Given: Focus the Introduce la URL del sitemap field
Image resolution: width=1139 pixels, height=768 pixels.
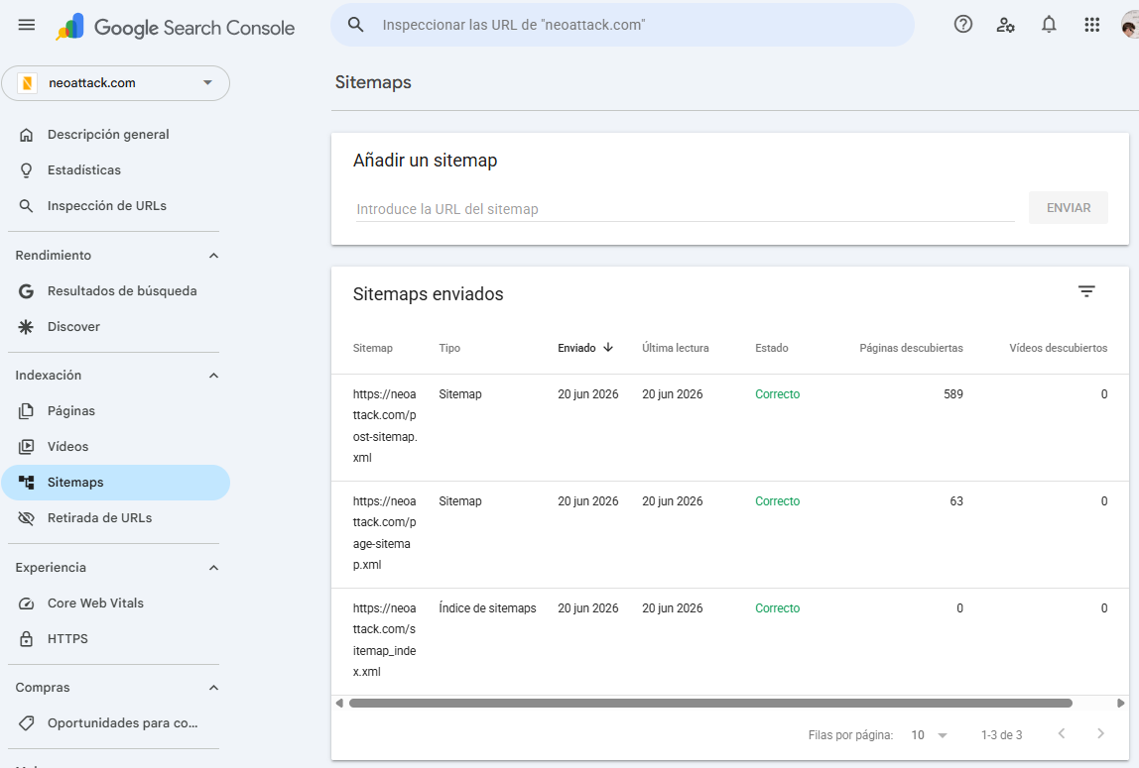Looking at the screenshot, I should click(x=685, y=209).
